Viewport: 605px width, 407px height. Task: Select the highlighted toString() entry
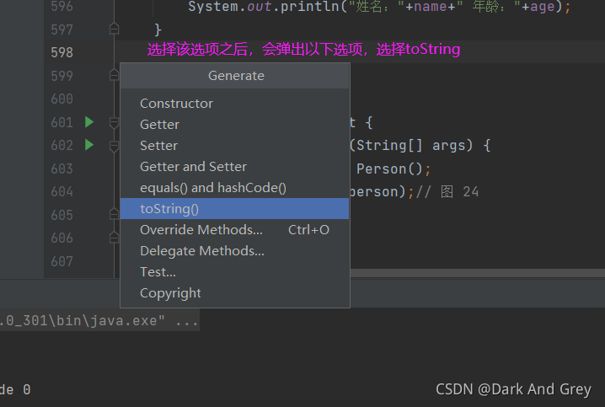(234, 209)
